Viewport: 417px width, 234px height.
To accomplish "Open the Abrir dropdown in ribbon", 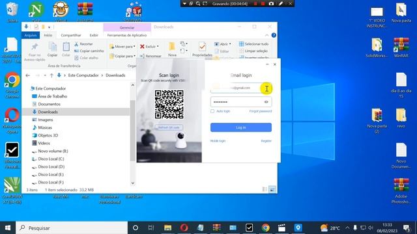I will pyautogui.click(x=223, y=44).
